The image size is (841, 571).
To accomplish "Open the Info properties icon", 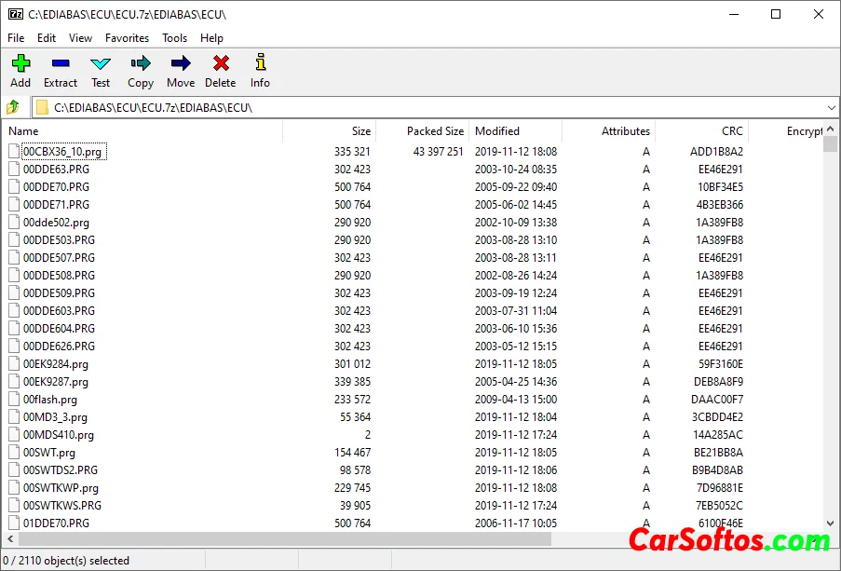I will click(x=260, y=71).
